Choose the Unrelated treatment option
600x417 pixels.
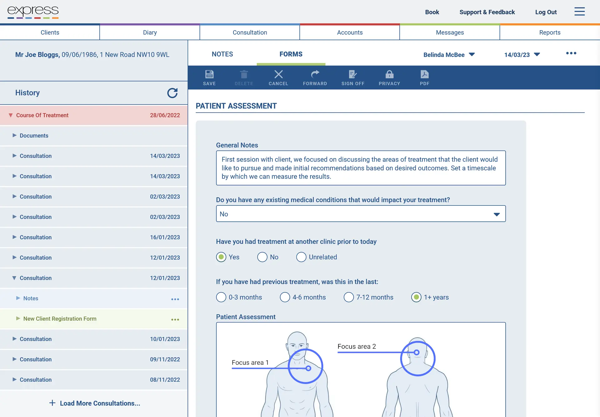[x=301, y=257]
